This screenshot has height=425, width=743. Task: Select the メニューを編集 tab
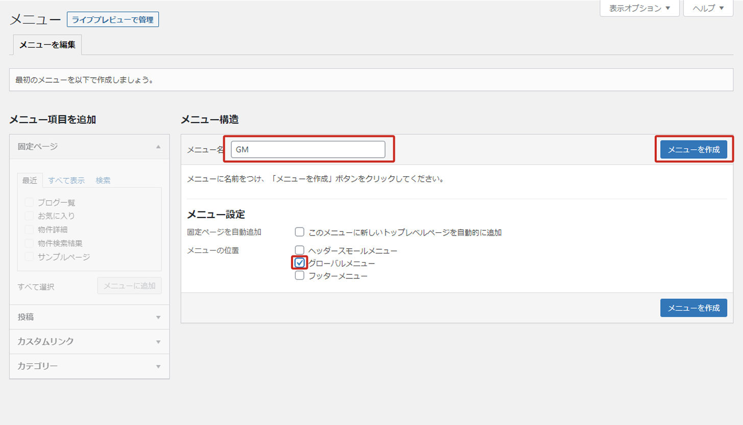(x=47, y=45)
